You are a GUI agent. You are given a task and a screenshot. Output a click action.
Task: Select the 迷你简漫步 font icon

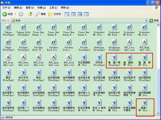click(23, 88)
